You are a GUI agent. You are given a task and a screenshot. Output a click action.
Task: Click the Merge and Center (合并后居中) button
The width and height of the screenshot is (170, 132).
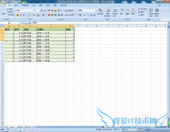[x=70, y=15]
